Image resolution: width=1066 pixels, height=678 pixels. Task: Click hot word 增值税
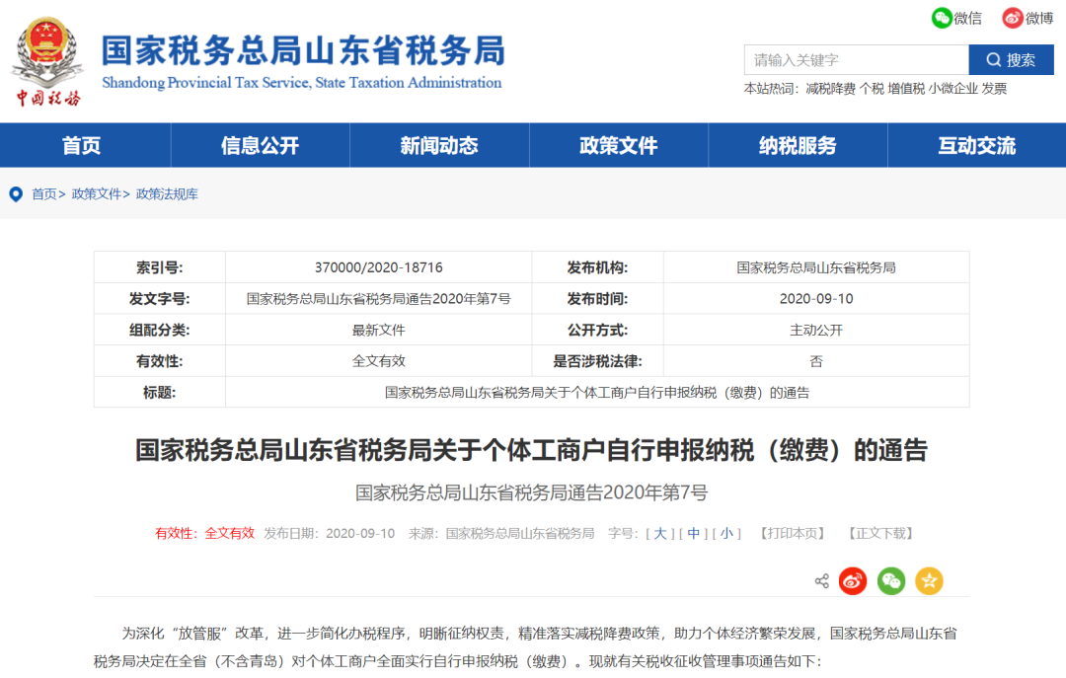pyautogui.click(x=905, y=89)
